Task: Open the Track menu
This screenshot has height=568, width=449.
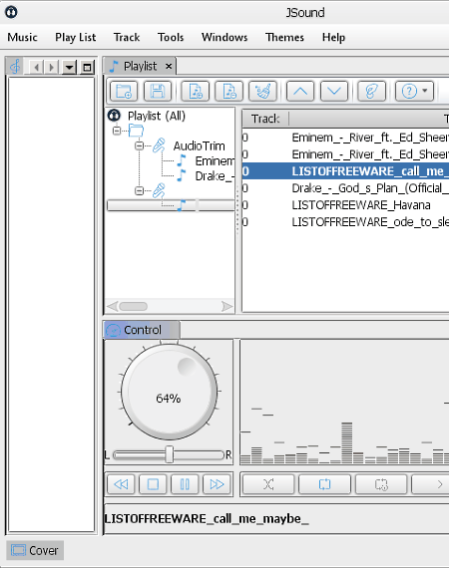Action: pyautogui.click(x=127, y=37)
